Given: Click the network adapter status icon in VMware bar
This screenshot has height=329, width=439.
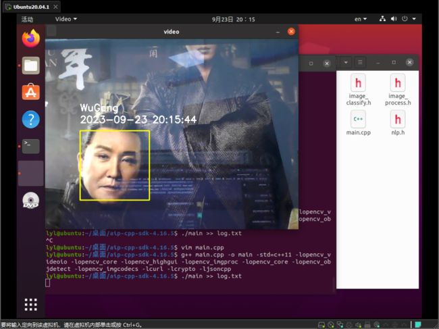Looking at the screenshot, I should click(340, 325).
